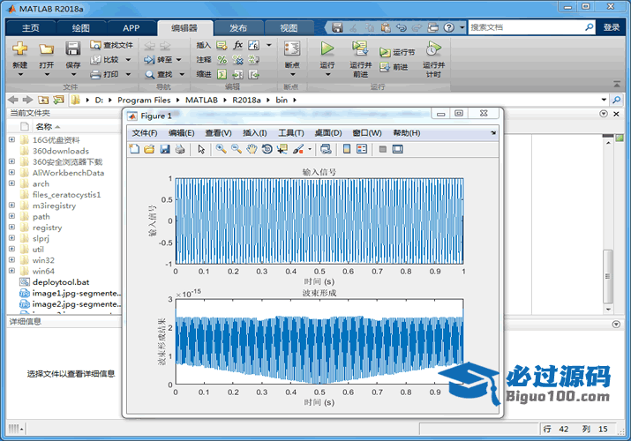Screen dimensions: 631x441
Task: Click the Find (查找) magnifier button
Action: [x=160, y=74]
